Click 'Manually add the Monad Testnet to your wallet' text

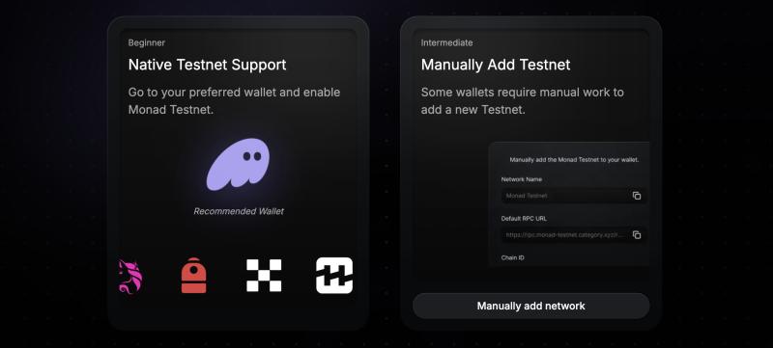(574, 160)
